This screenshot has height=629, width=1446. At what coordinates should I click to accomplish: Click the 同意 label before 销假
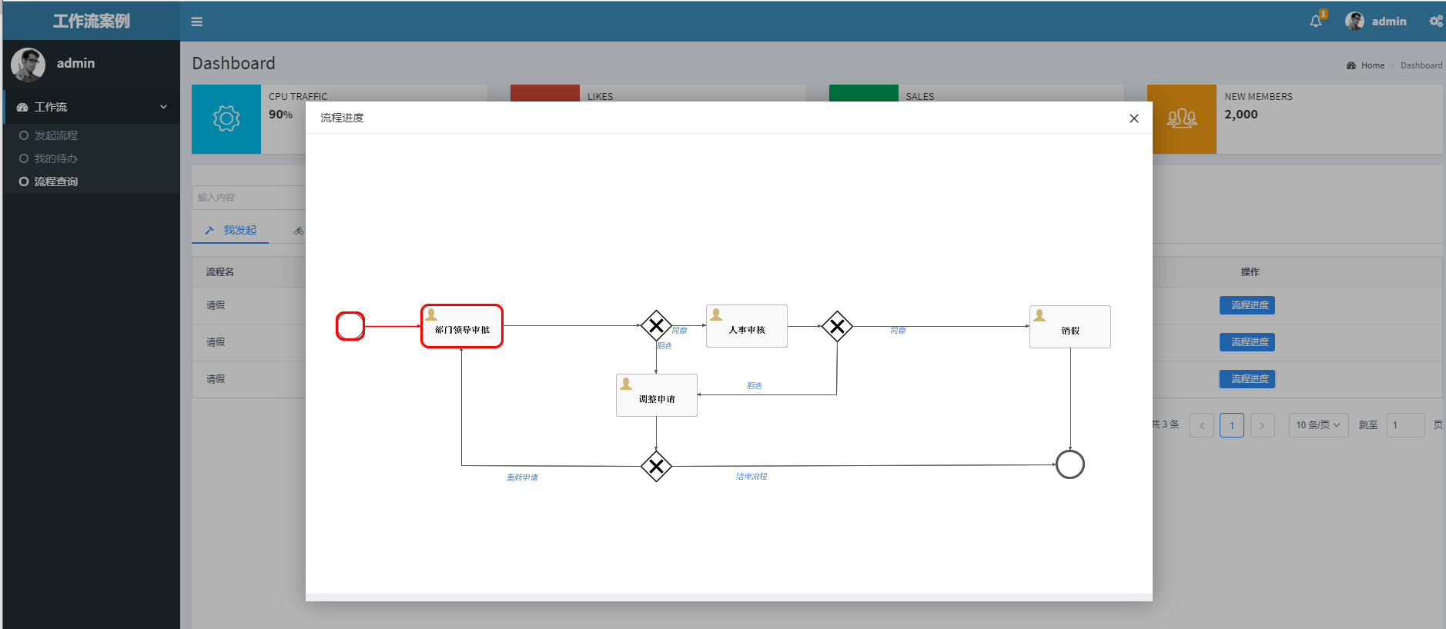point(898,331)
